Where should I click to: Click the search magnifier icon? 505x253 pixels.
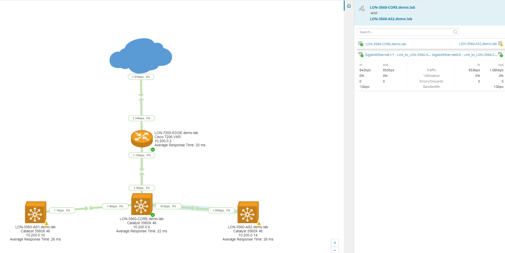coord(455,32)
